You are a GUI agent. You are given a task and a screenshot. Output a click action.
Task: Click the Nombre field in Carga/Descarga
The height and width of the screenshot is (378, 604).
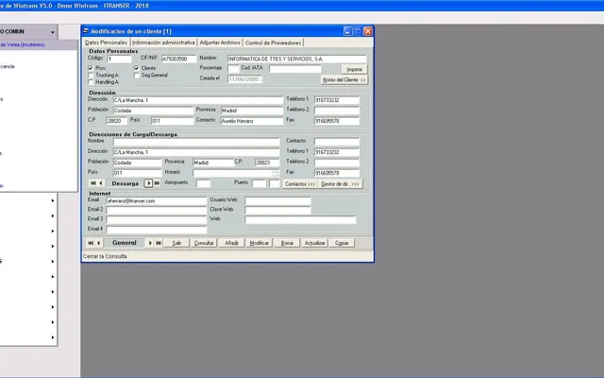pyautogui.click(x=196, y=142)
